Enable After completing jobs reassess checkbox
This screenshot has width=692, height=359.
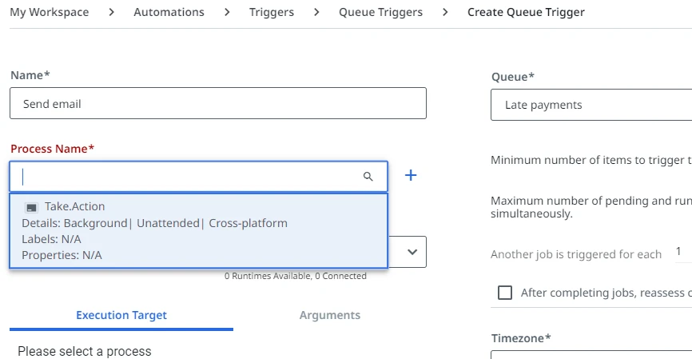point(505,293)
